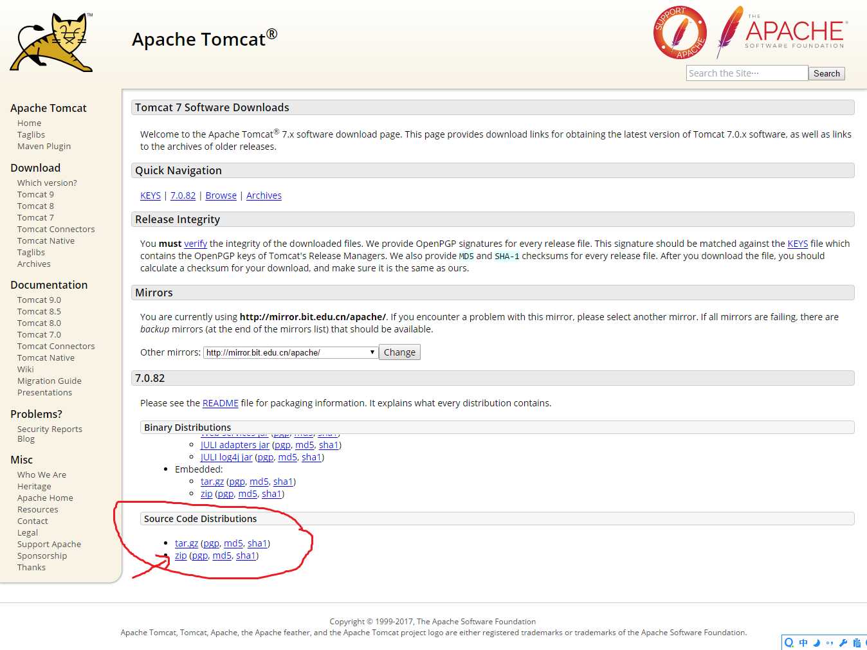Open sha1 link for source zip

coord(246,555)
